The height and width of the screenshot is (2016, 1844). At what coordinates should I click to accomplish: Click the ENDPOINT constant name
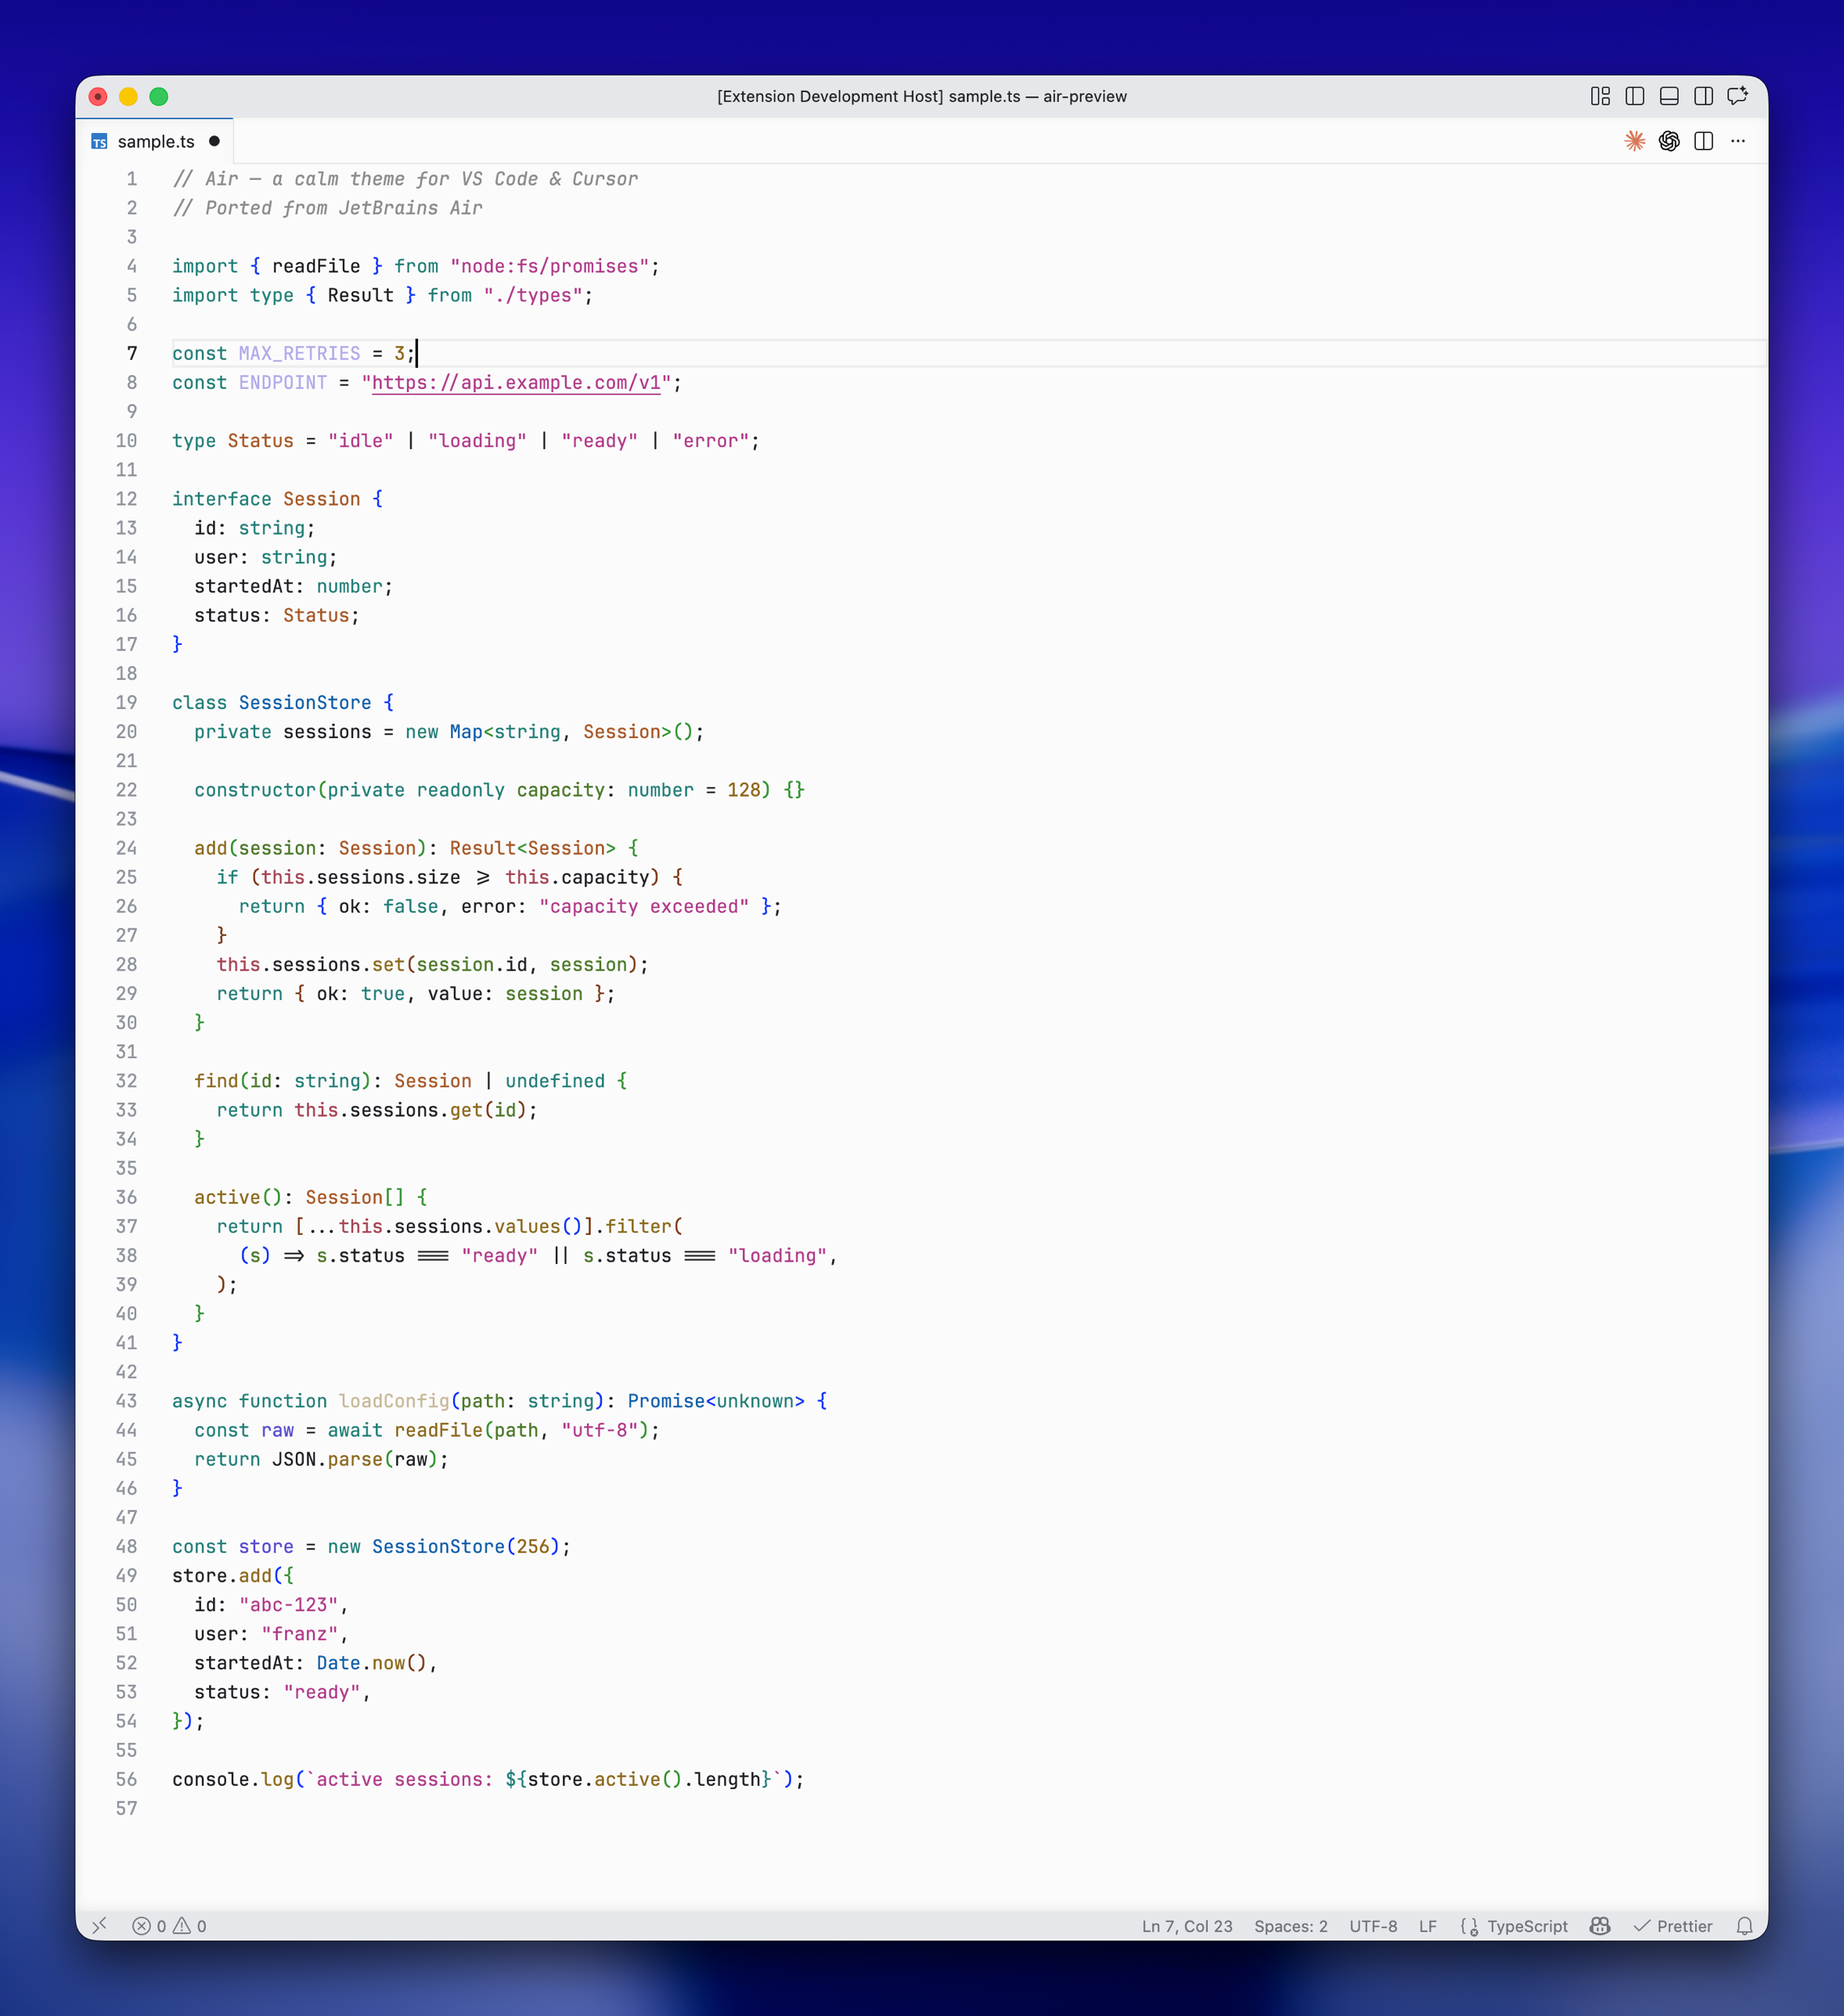(283, 382)
